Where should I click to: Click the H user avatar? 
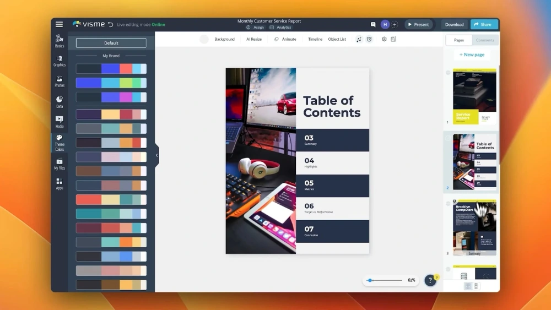coord(385,24)
